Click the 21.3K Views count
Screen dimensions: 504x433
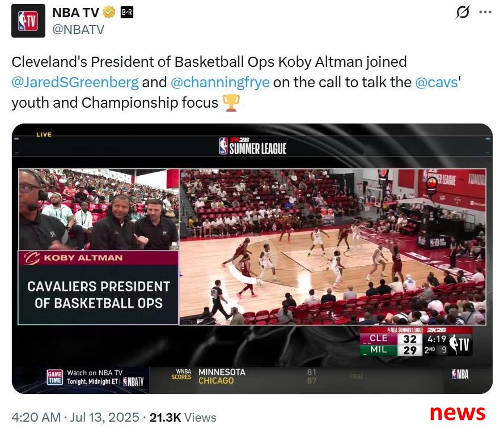(x=183, y=417)
